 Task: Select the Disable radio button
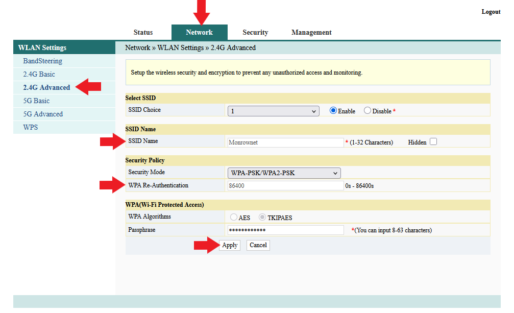pyautogui.click(x=368, y=110)
